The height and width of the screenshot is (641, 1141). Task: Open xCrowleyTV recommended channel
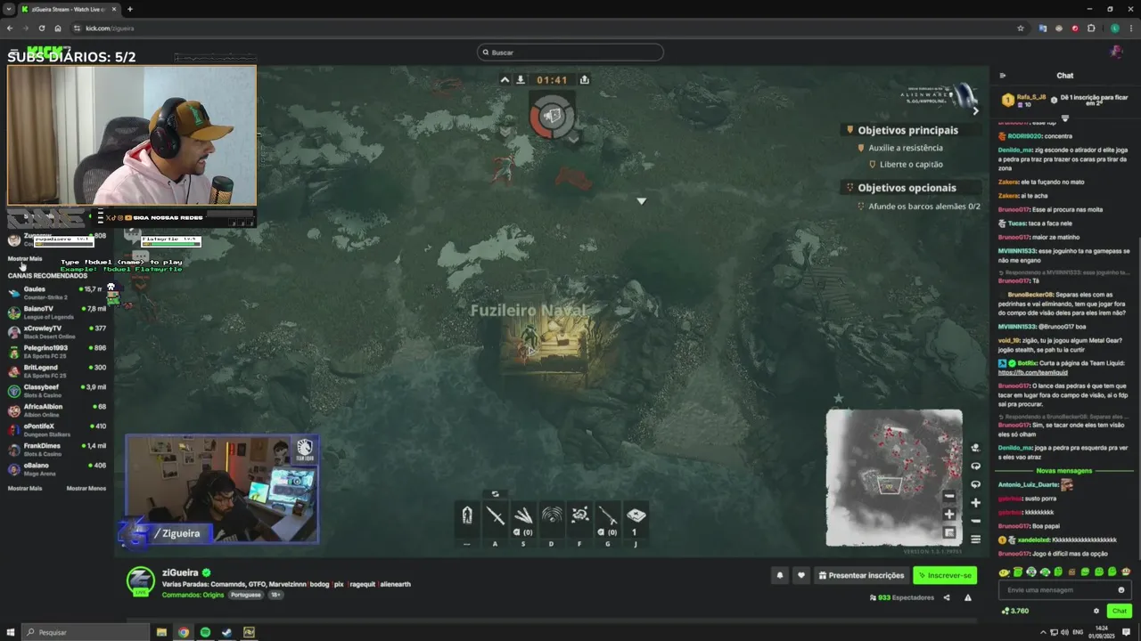(57, 331)
